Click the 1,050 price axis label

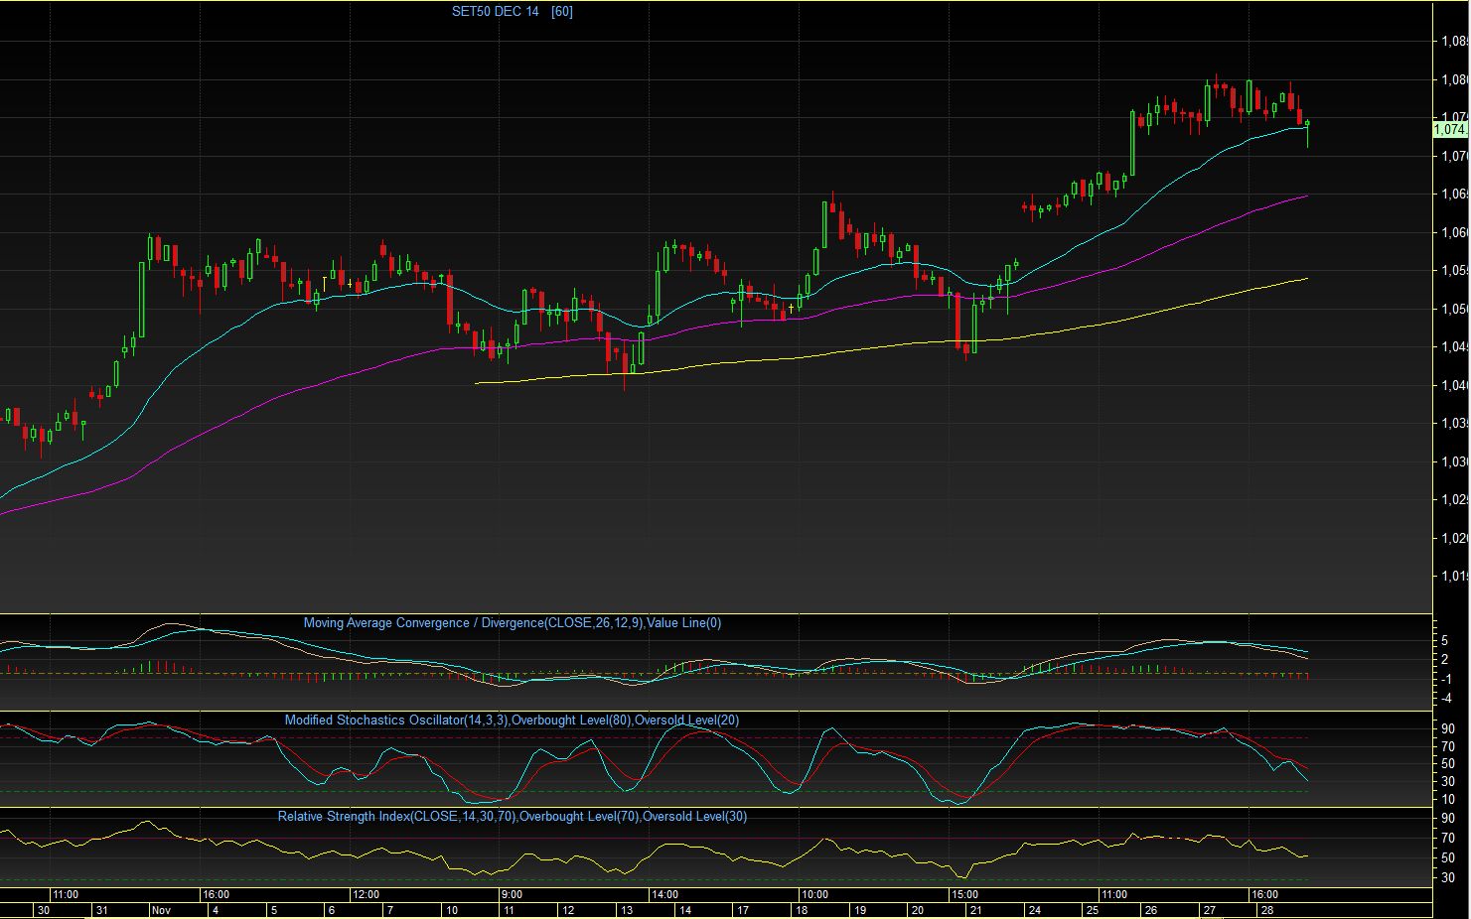tap(1454, 310)
